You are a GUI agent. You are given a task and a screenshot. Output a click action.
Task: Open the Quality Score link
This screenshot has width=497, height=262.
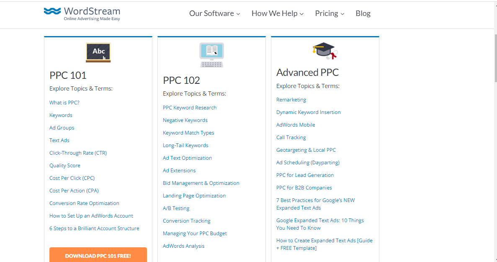coord(64,166)
